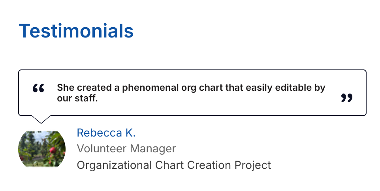The height and width of the screenshot is (191, 380).
Task: Click the Testimonials heading
Action: (x=76, y=31)
